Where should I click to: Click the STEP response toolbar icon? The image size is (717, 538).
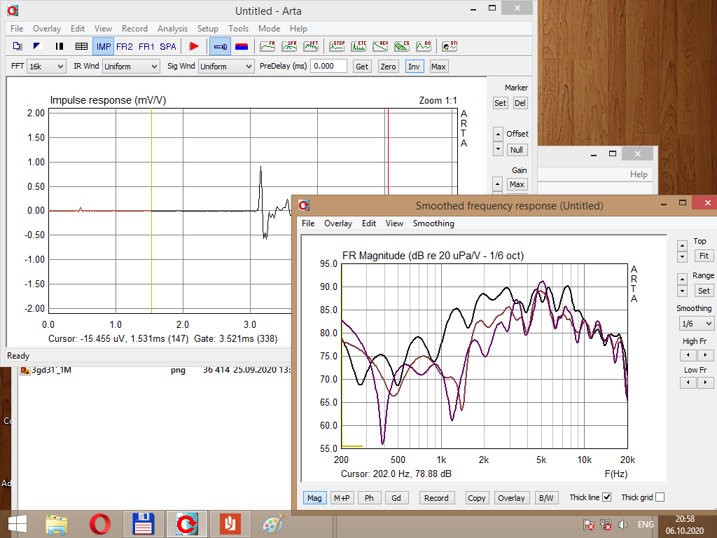tap(337, 46)
